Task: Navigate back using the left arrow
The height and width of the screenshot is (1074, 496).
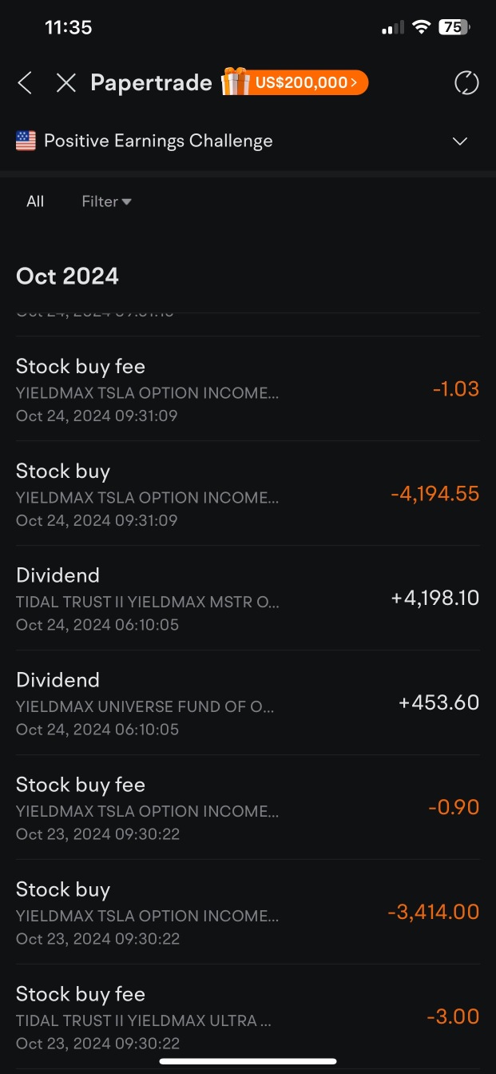Action: 24,82
